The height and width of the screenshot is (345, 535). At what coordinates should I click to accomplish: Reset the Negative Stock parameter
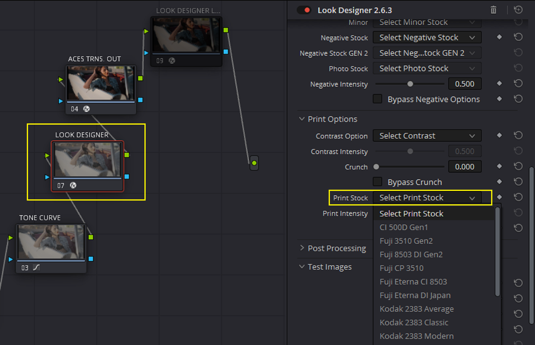coord(518,38)
